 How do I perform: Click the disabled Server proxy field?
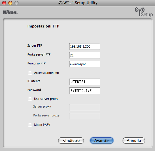tap(85, 107)
